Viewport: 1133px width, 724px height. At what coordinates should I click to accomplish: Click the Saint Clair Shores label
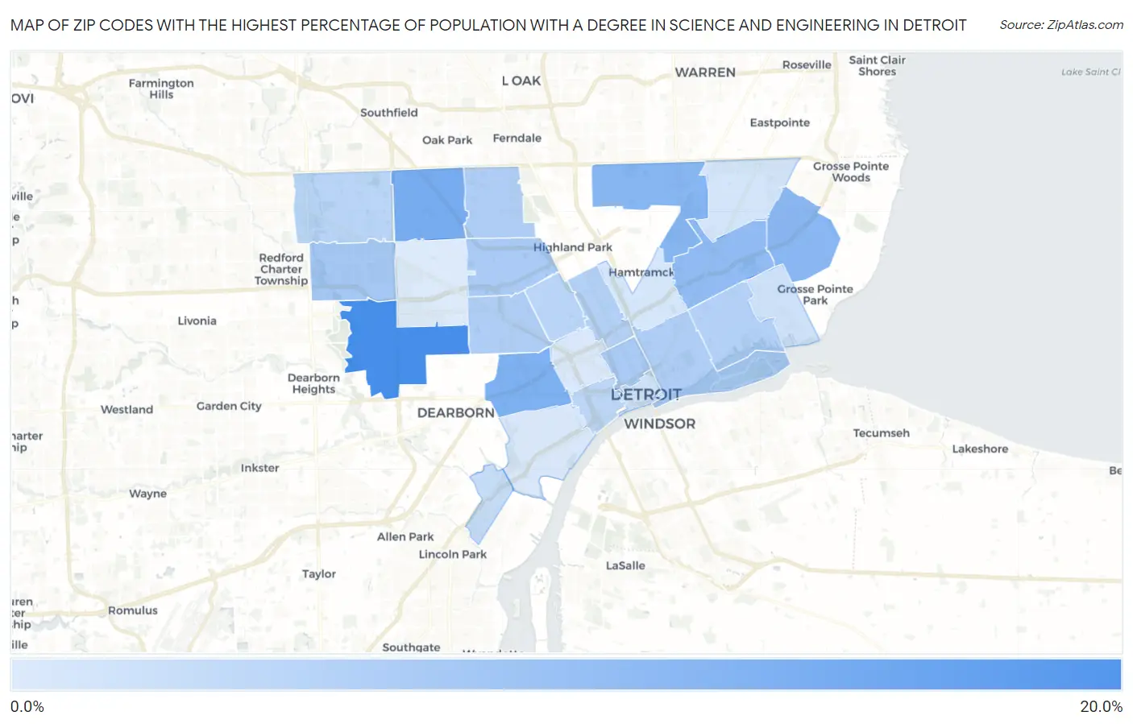[x=878, y=65]
